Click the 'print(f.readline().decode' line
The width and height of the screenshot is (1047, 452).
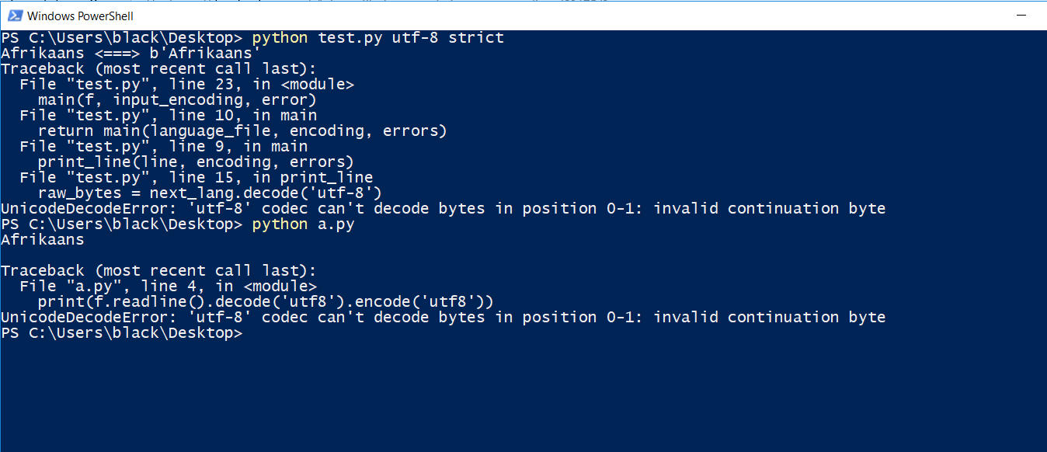266,301
